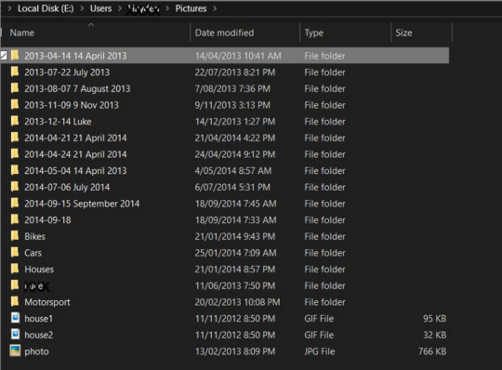
Task: Select the Bikes folder name
Action: pos(34,236)
